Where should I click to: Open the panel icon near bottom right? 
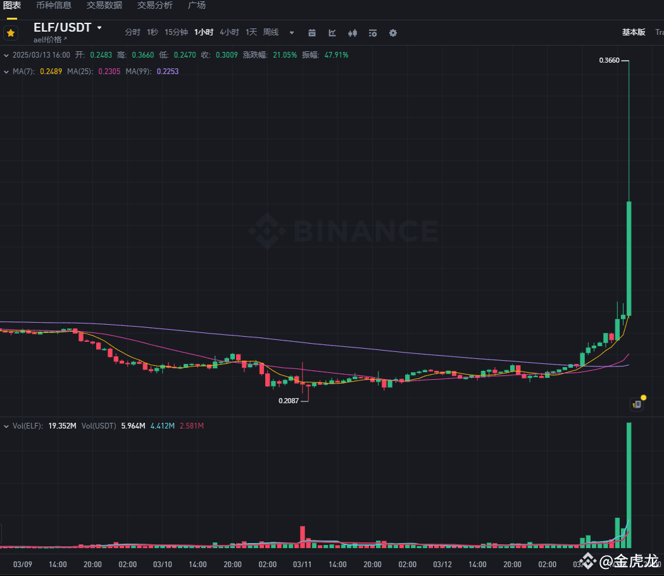(x=636, y=403)
